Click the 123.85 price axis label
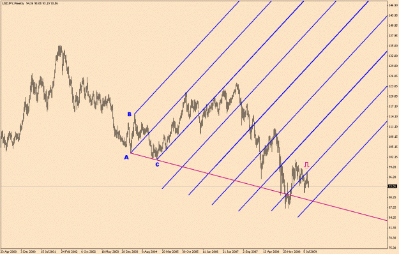399x254 pixels. coord(393,86)
